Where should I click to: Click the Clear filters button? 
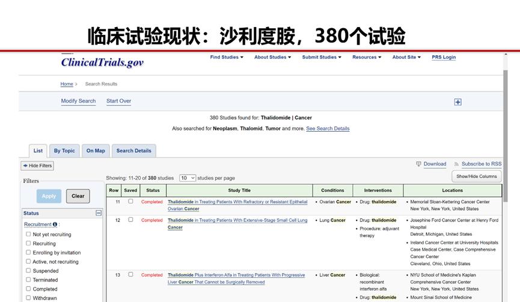(78, 196)
